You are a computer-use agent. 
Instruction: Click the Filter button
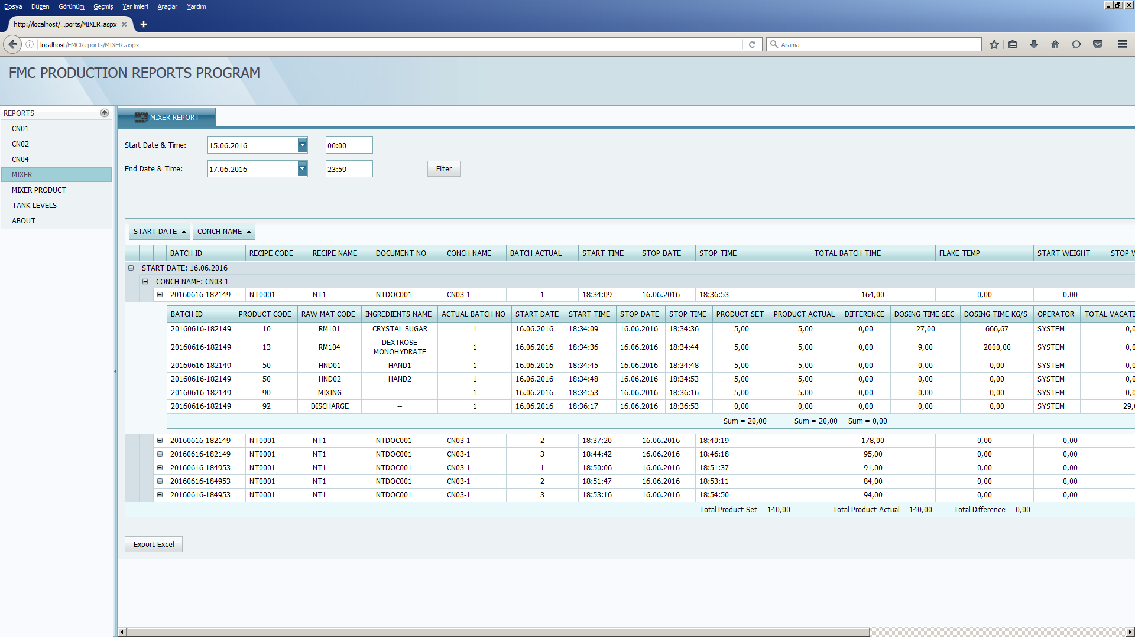[443, 168]
